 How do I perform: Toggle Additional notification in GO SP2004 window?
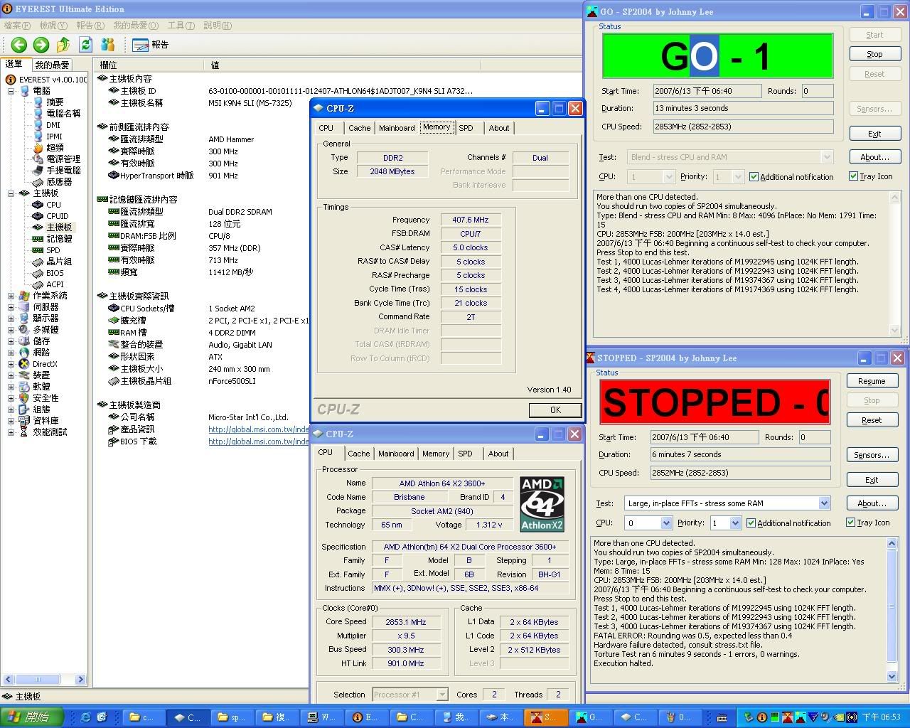pos(754,177)
